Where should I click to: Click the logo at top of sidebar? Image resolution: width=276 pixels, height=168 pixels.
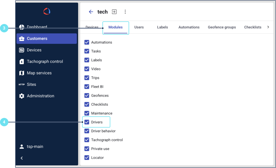47,11
